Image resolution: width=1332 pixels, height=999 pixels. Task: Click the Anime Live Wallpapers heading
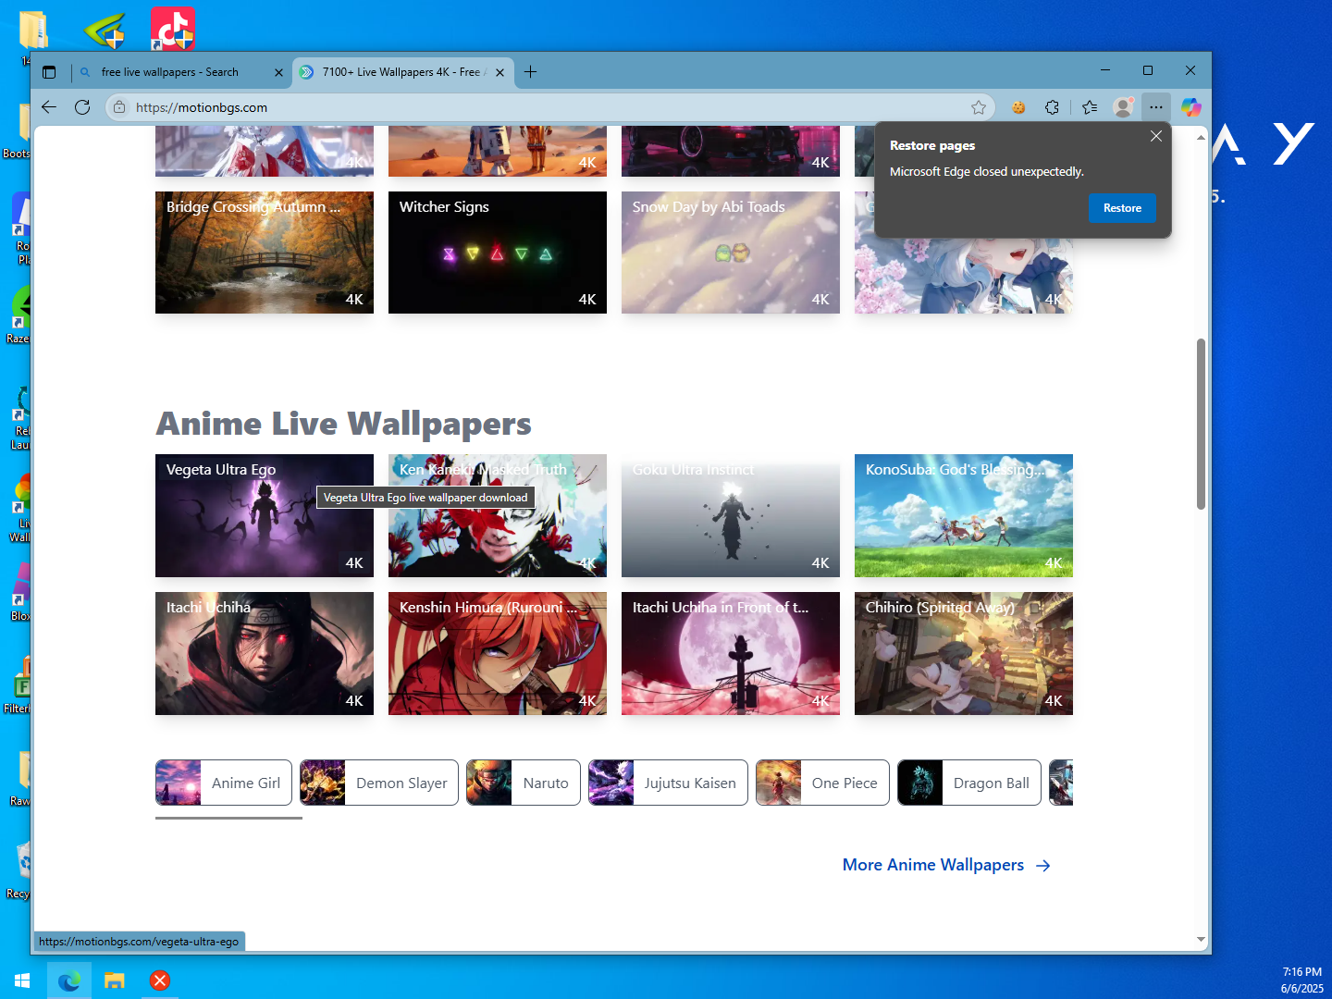click(343, 424)
